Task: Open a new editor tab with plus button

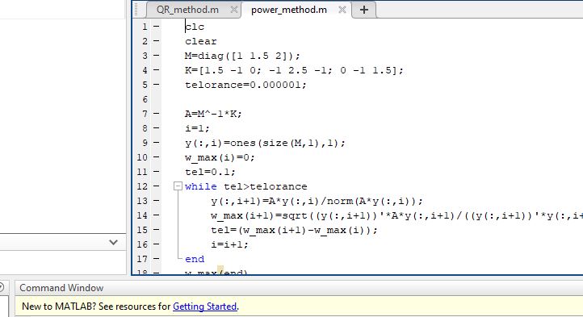Action: tap(364, 10)
